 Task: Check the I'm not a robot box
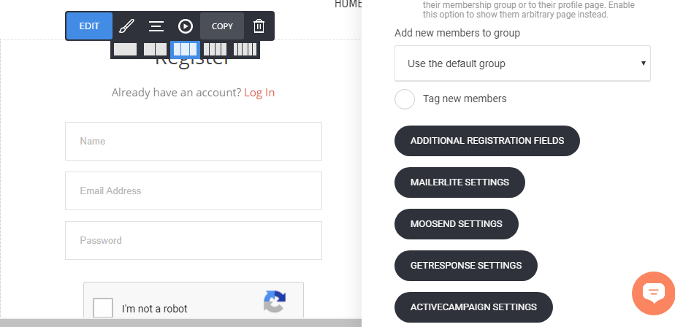104,308
